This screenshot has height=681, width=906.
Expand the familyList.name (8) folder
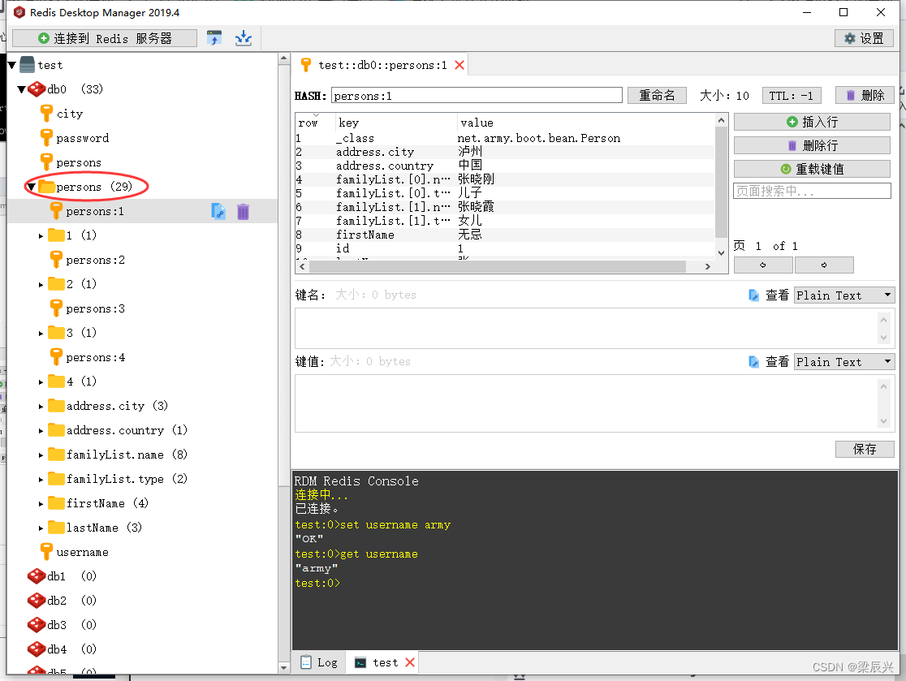pos(41,455)
